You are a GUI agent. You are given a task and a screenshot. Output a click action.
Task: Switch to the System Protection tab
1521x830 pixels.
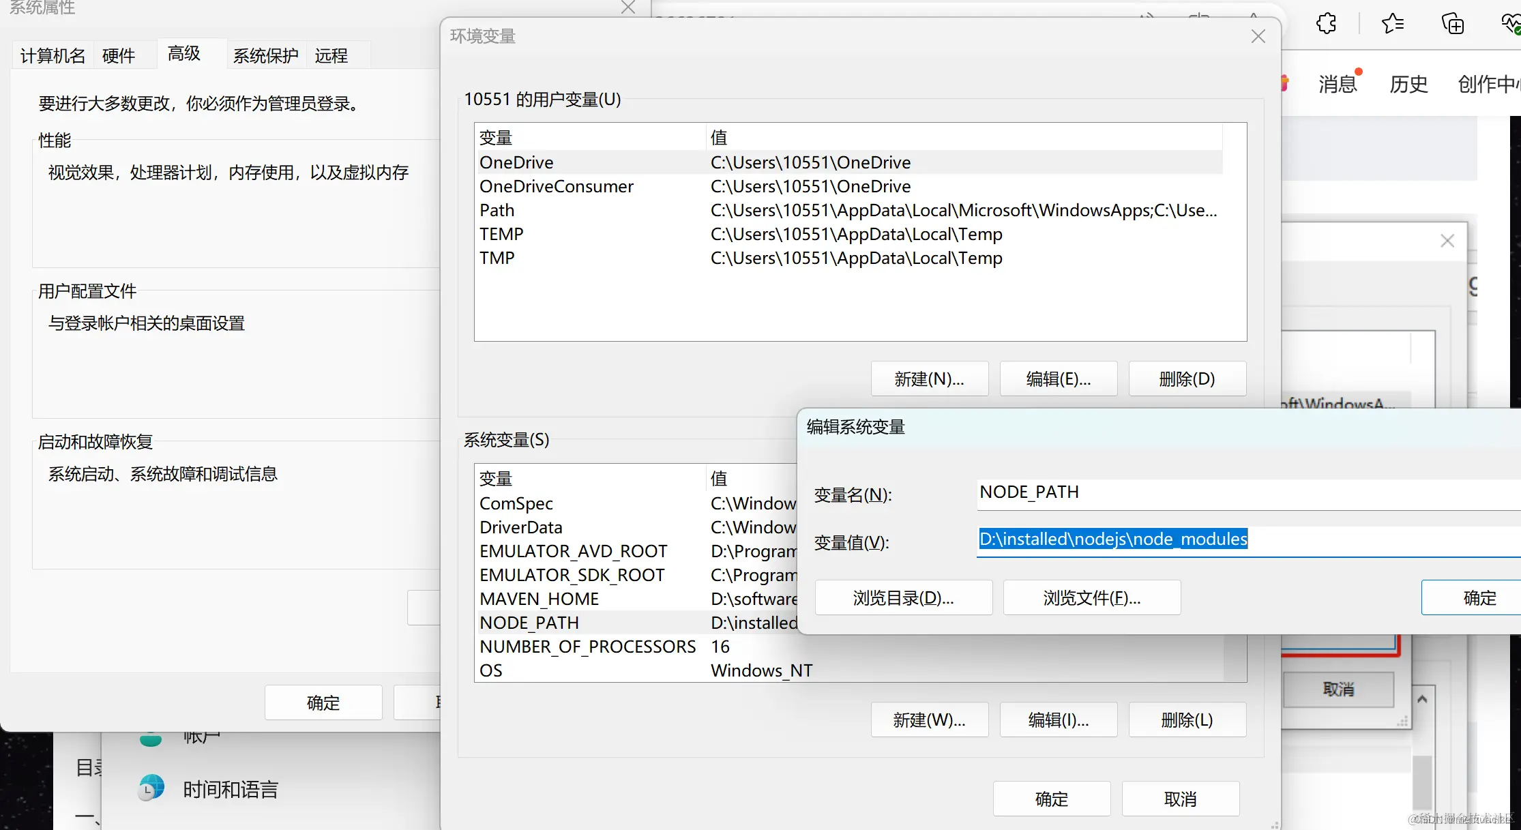(265, 55)
